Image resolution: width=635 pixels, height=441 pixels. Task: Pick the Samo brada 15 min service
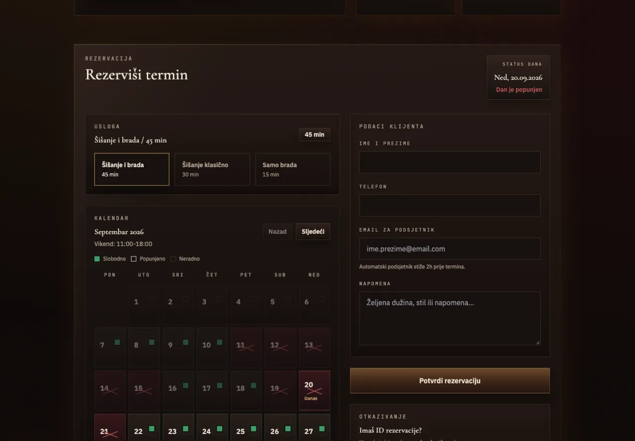(x=293, y=169)
